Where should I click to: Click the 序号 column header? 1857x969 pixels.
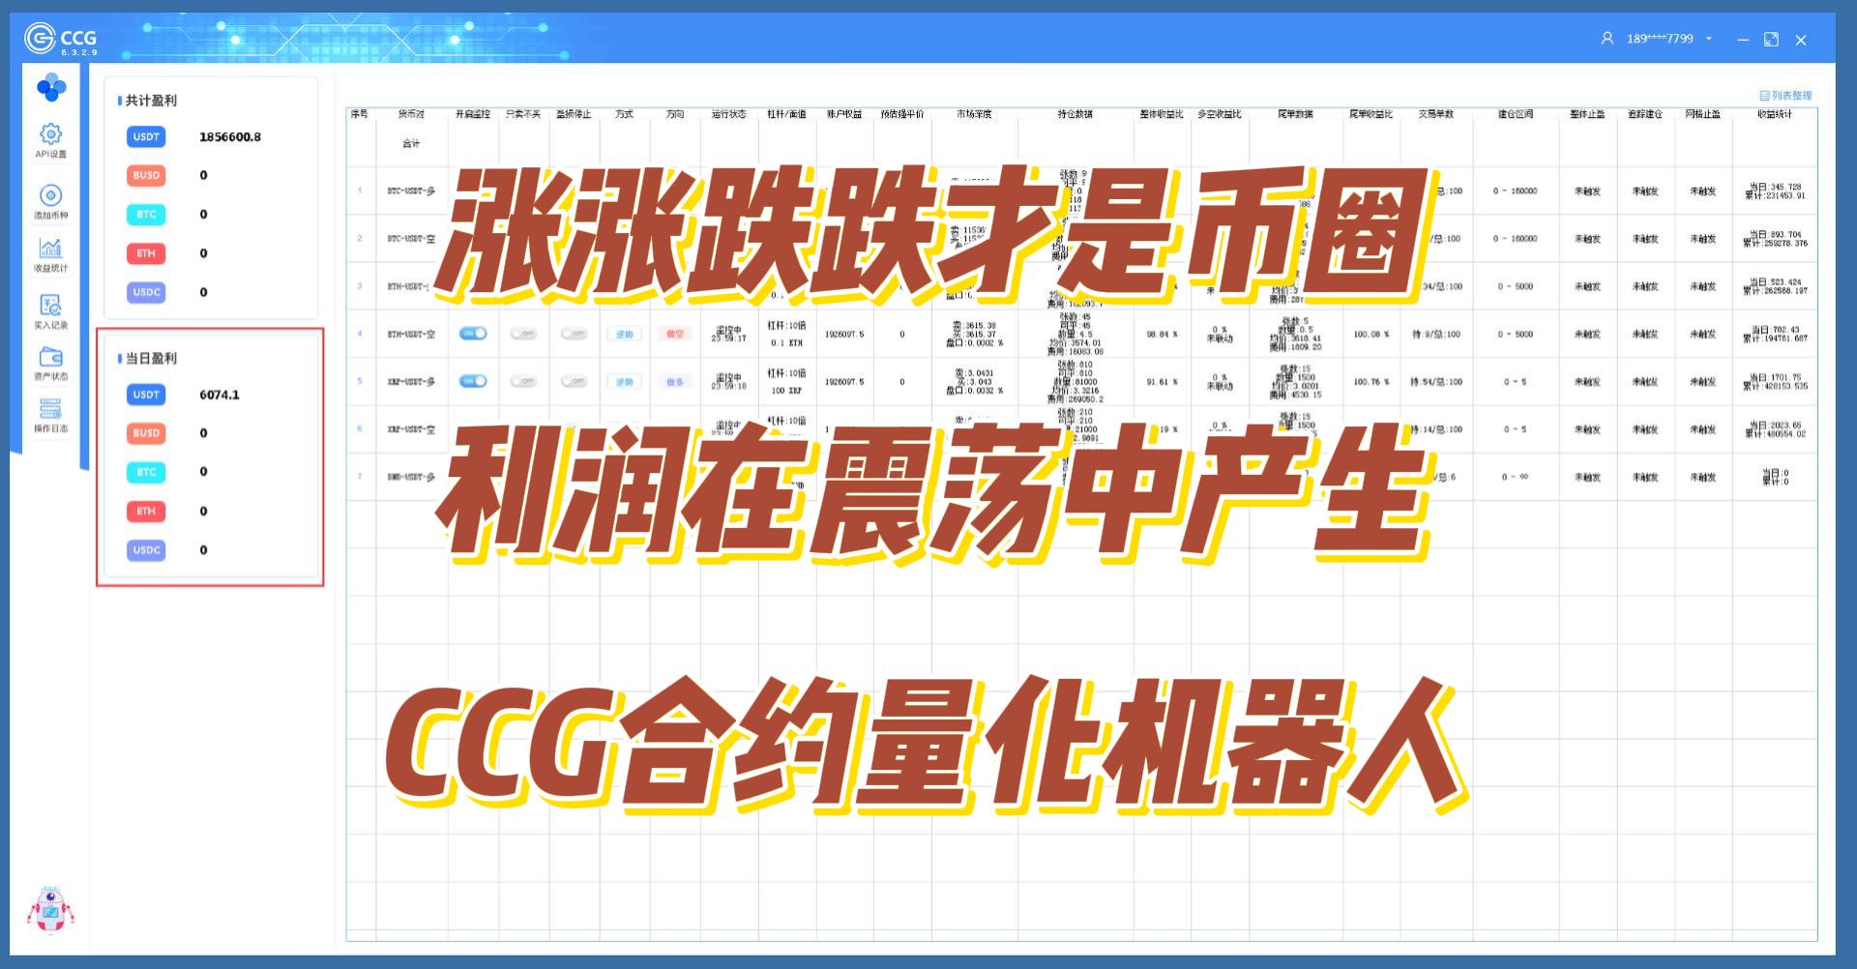(x=360, y=114)
